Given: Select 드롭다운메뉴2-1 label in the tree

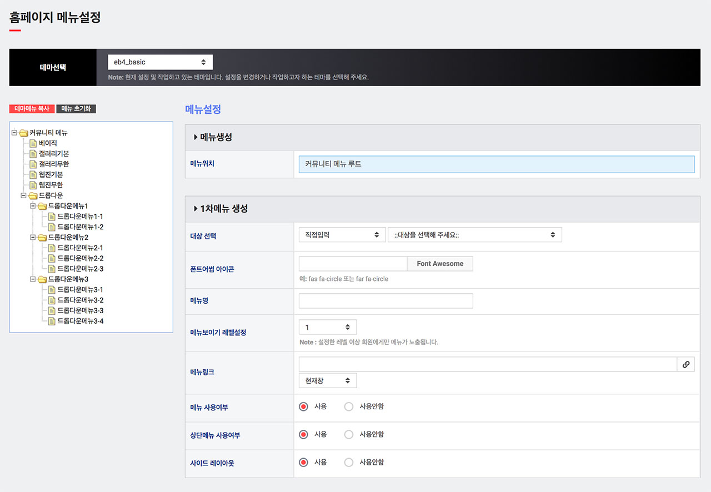Looking at the screenshot, I should [x=81, y=248].
